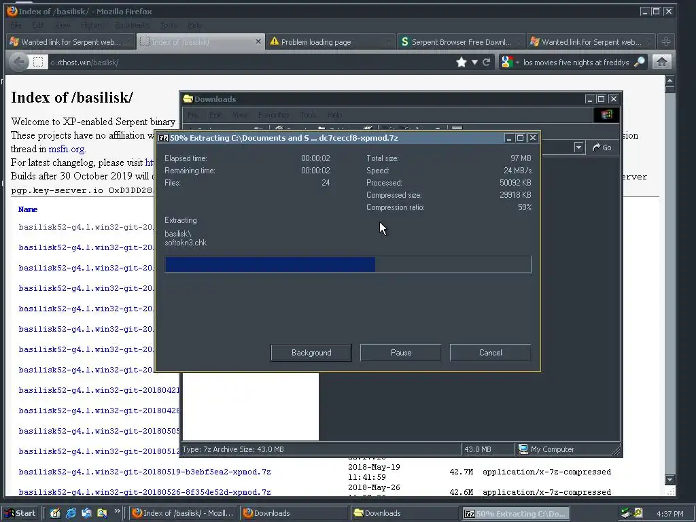
Task: Switch to the last Wanted link for Serpent tab
Action: click(591, 41)
